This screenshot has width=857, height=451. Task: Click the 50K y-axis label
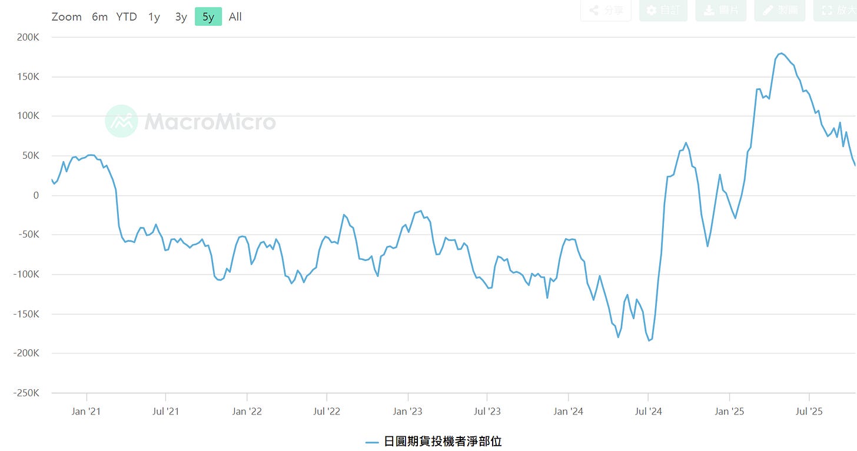point(31,156)
